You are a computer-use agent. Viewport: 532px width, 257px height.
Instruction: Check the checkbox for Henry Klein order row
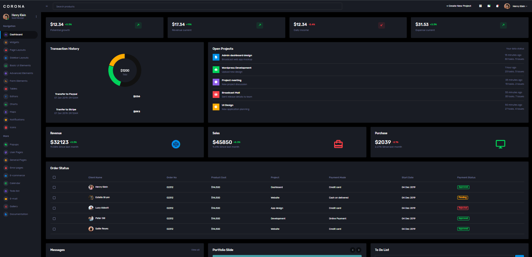(x=54, y=187)
